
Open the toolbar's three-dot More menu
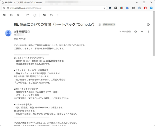(58, 15)
